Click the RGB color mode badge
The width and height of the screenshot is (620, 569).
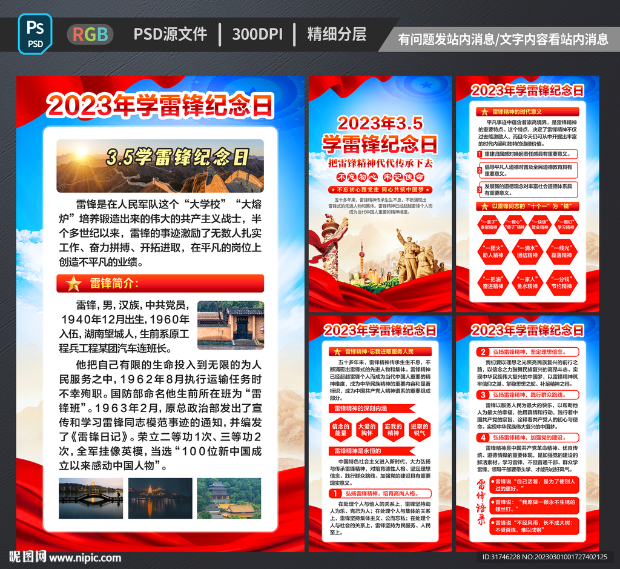(x=90, y=34)
